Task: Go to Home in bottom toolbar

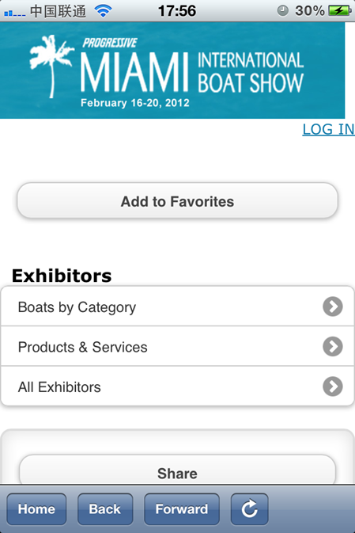Action: [36, 509]
